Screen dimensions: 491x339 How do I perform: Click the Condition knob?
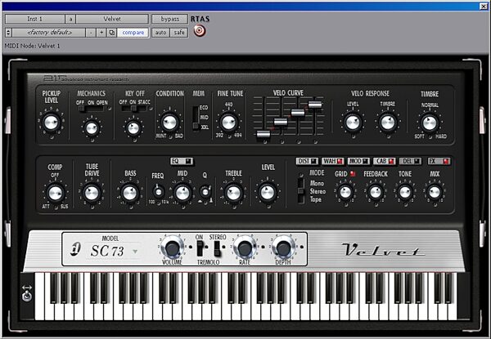click(169, 123)
